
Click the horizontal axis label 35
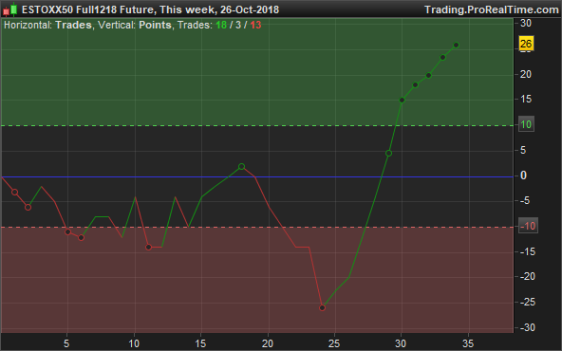click(x=468, y=343)
